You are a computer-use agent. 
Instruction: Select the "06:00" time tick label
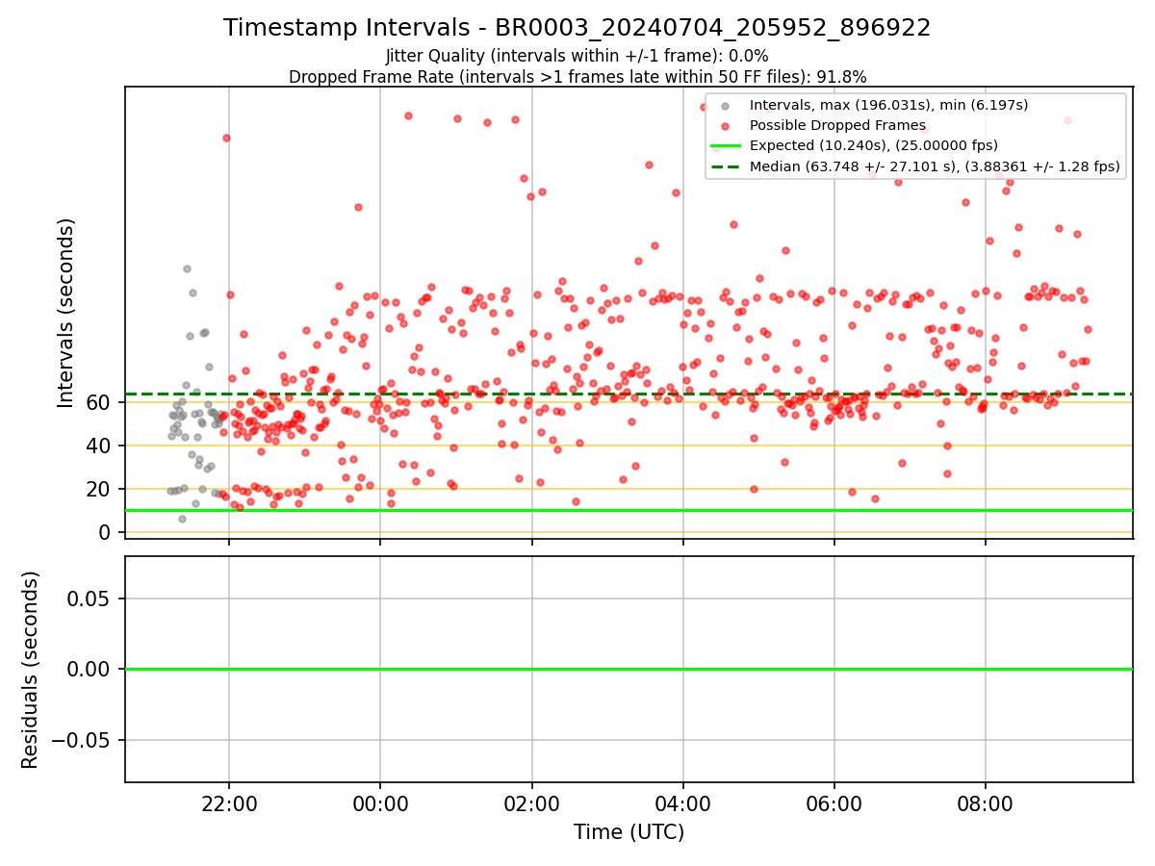834,804
